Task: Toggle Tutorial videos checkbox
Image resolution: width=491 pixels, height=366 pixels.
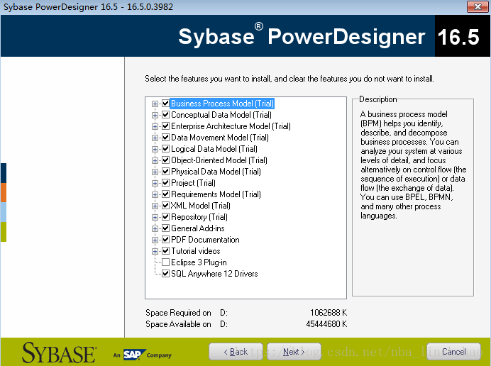Action: (165, 251)
